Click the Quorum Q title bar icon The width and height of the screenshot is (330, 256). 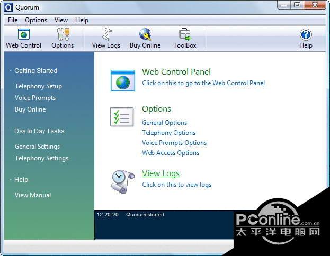click(x=8, y=7)
